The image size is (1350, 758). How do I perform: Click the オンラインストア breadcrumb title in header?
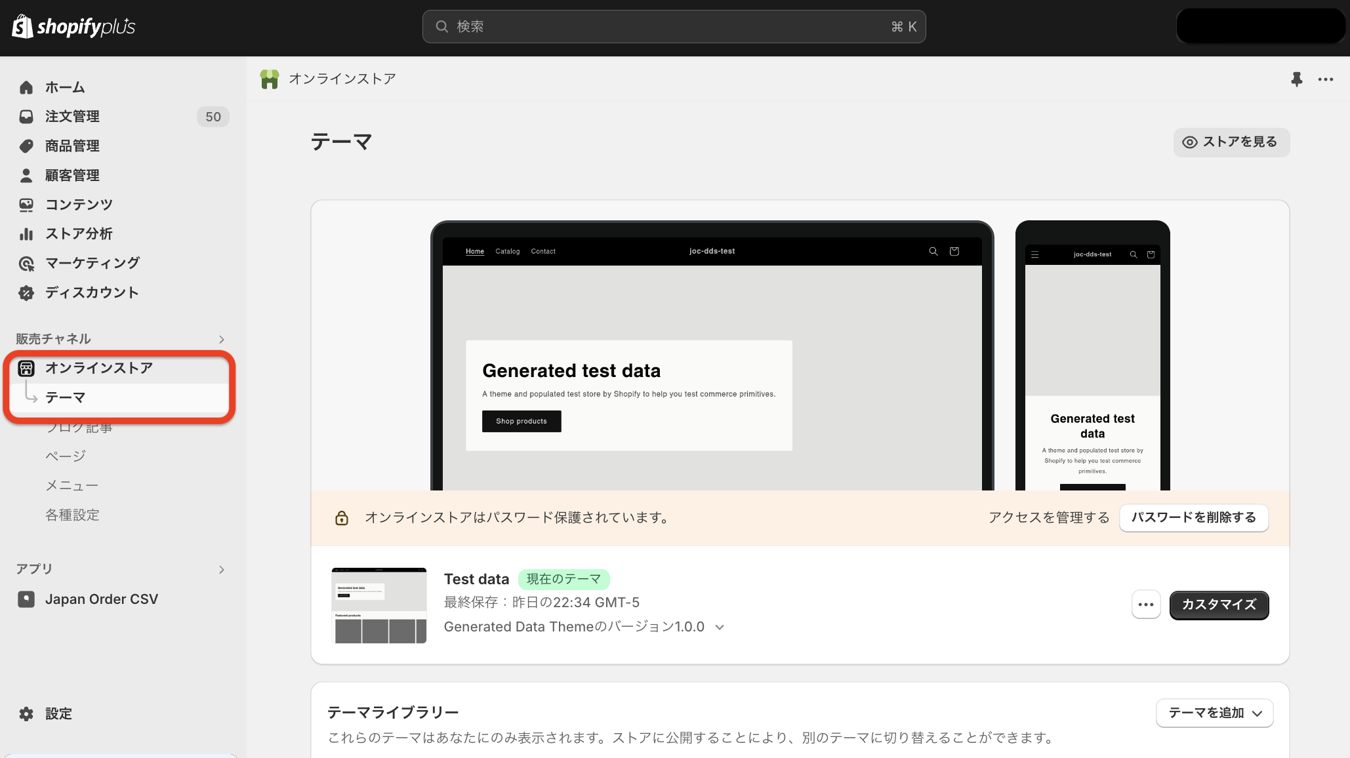[x=342, y=79]
